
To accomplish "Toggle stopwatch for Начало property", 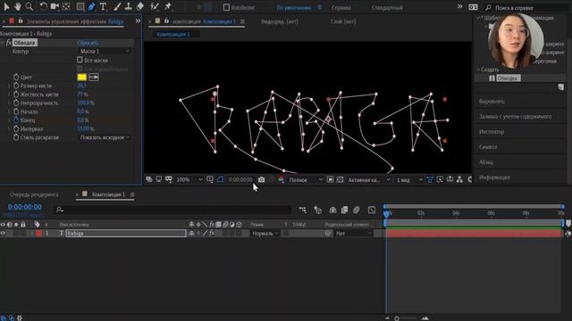I will [16, 111].
